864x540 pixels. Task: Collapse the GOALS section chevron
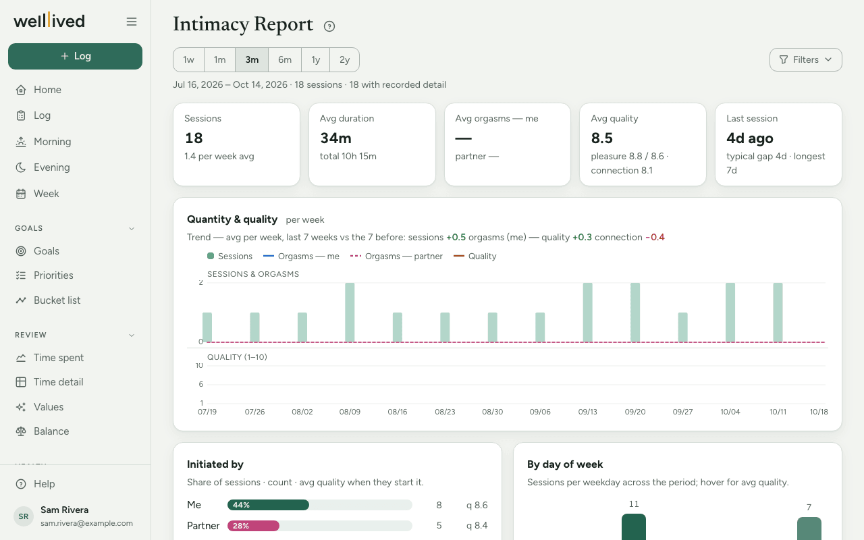tap(132, 229)
